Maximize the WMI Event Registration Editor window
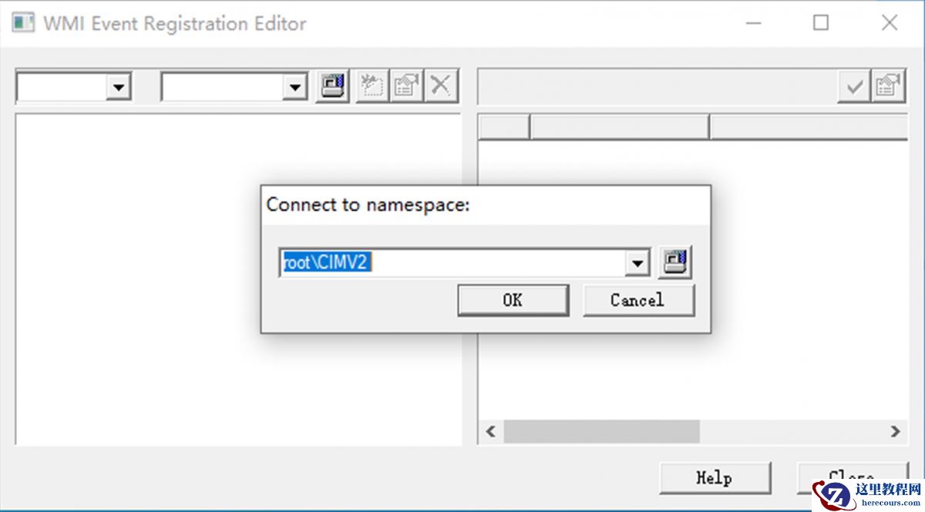The width and height of the screenshot is (925, 512). (821, 23)
